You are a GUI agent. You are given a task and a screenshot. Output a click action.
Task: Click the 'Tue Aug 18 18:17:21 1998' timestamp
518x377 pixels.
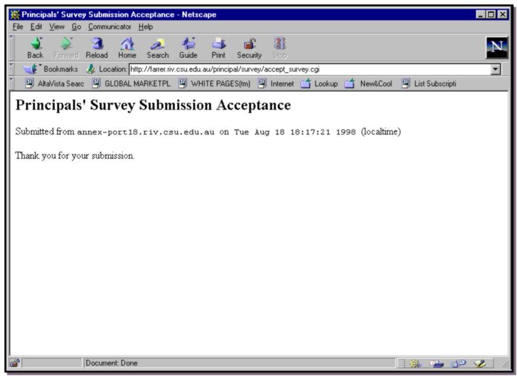click(x=295, y=132)
